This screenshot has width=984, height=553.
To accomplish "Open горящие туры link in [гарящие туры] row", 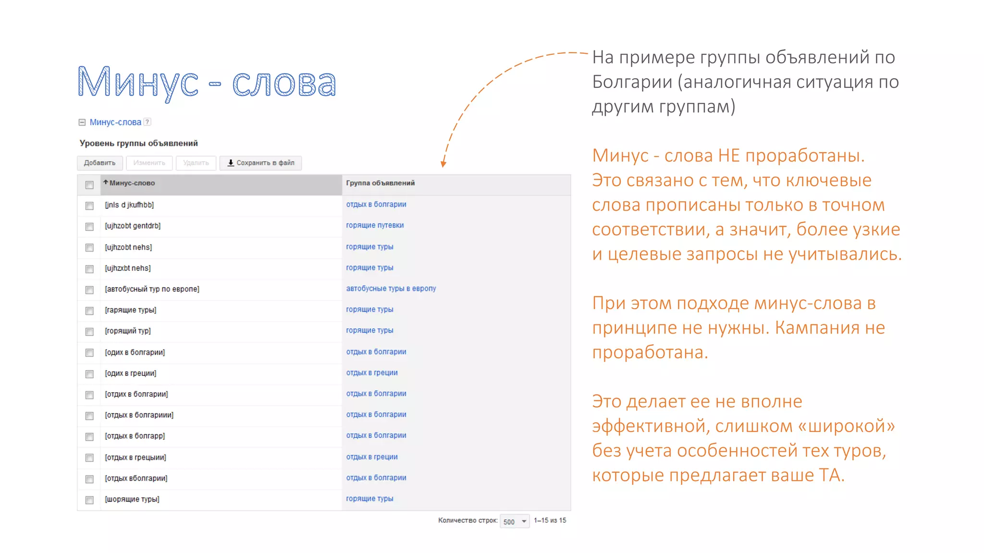I will (x=369, y=310).
